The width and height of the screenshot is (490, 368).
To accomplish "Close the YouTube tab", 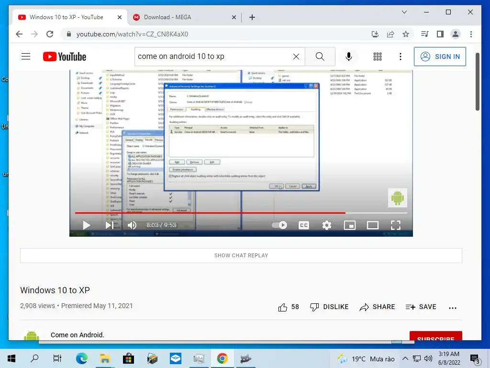I will (x=119, y=18).
